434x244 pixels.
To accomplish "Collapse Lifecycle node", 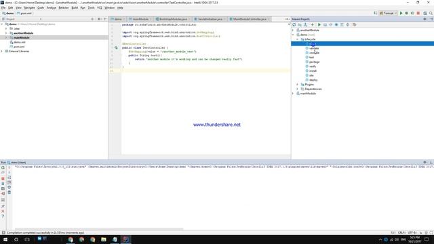I will pyautogui.click(x=298, y=39).
